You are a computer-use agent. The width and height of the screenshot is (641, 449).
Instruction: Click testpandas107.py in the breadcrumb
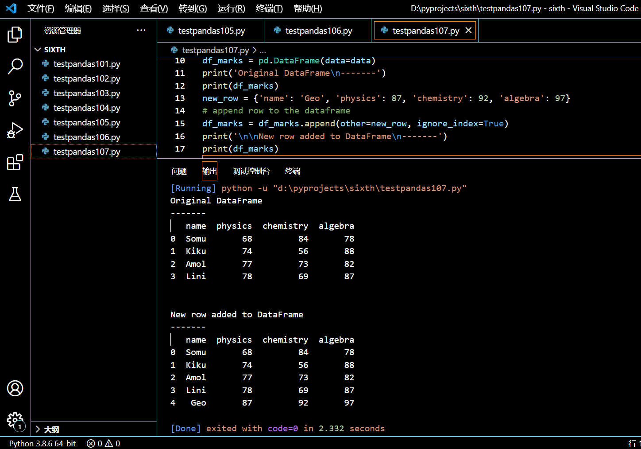click(x=216, y=50)
